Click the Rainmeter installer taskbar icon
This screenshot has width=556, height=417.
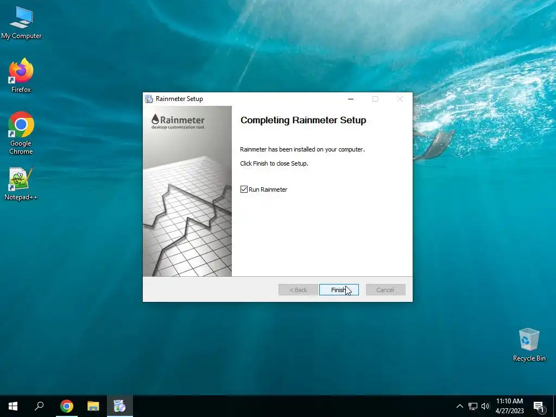120,406
